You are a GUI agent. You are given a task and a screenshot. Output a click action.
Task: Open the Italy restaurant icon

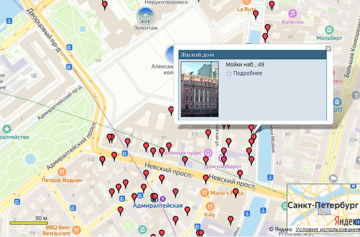(210, 206)
